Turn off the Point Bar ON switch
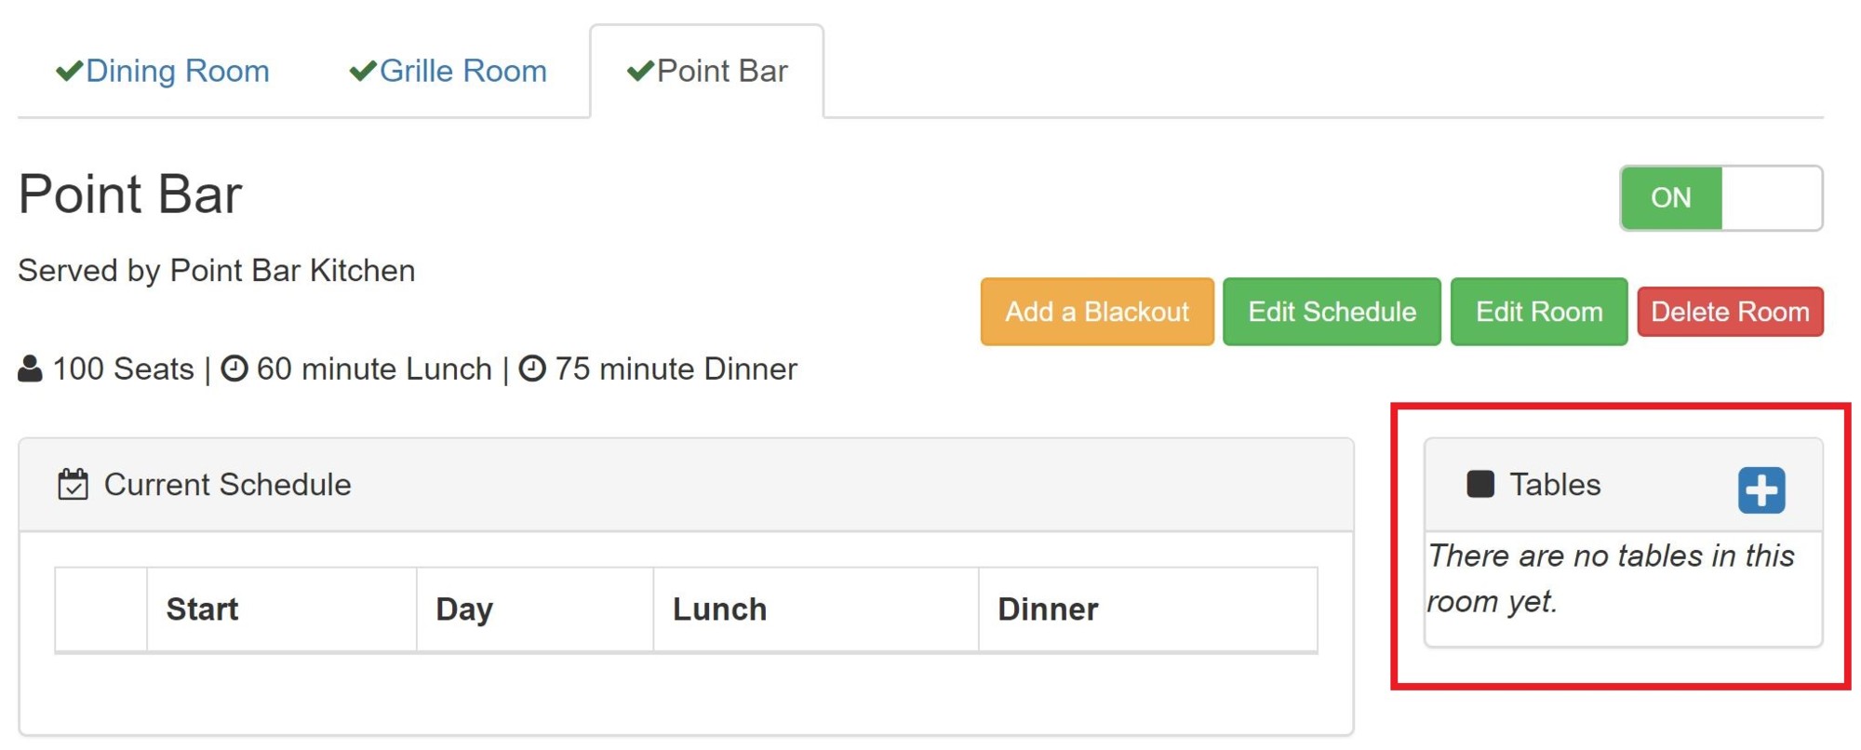The width and height of the screenshot is (1861, 750). [1720, 198]
